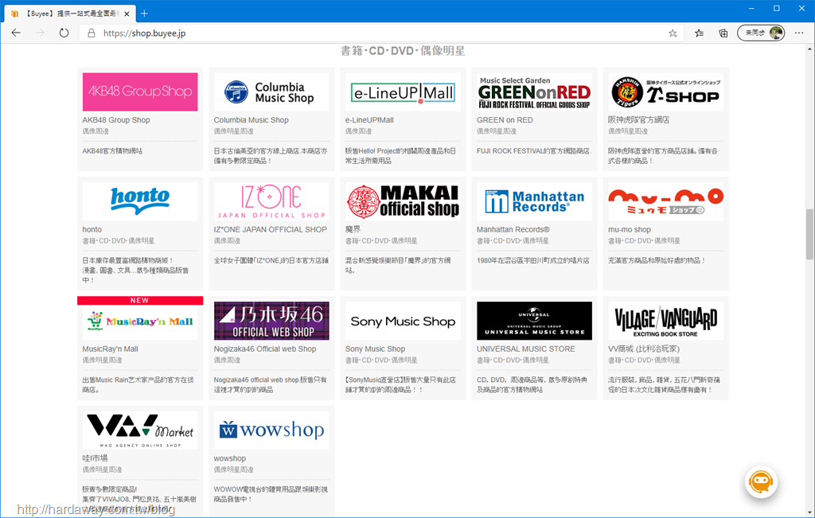Add this page to favorites star
Image resolution: width=815 pixels, height=518 pixels.
(673, 33)
